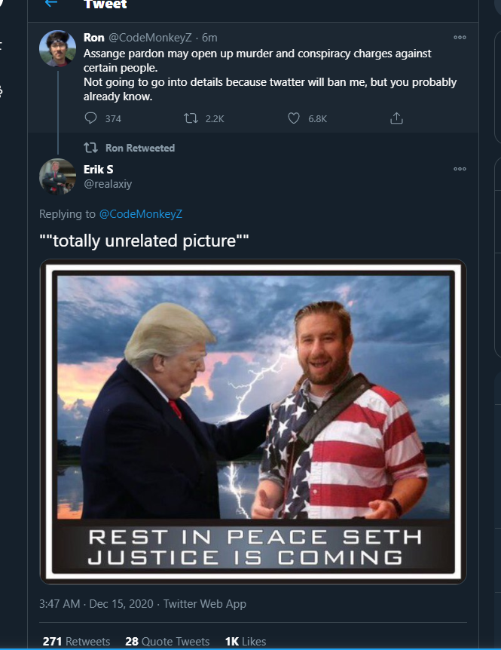Click Ron's name in top tweet

pyautogui.click(x=93, y=38)
